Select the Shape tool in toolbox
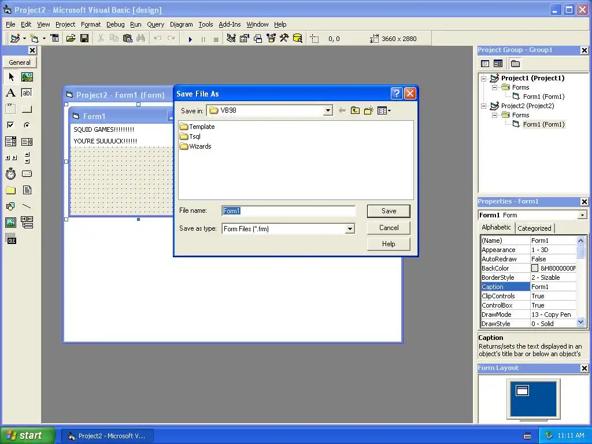The width and height of the screenshot is (592, 444). [11, 206]
